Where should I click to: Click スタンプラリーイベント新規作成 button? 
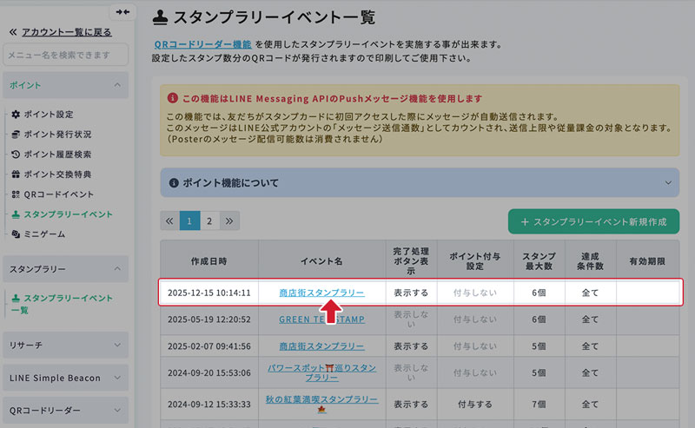coord(593,221)
